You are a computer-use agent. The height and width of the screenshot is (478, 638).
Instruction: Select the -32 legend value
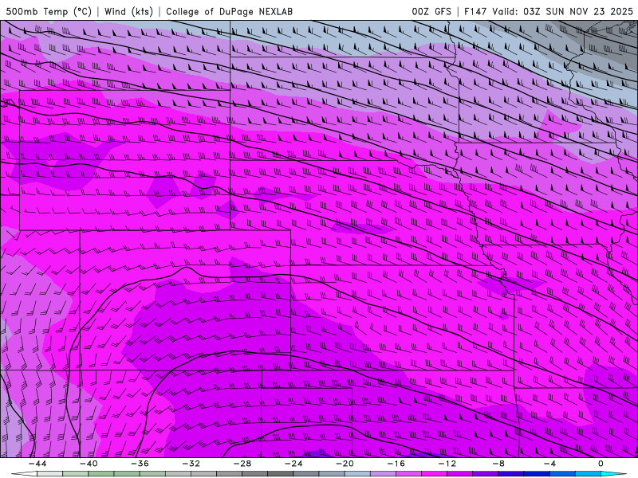click(x=191, y=464)
